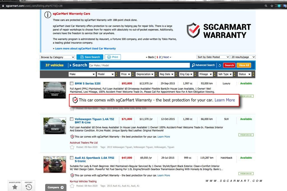The image size is (287, 191).
Task: Open the Eng Cap filter dropdown
Action: coord(186,74)
